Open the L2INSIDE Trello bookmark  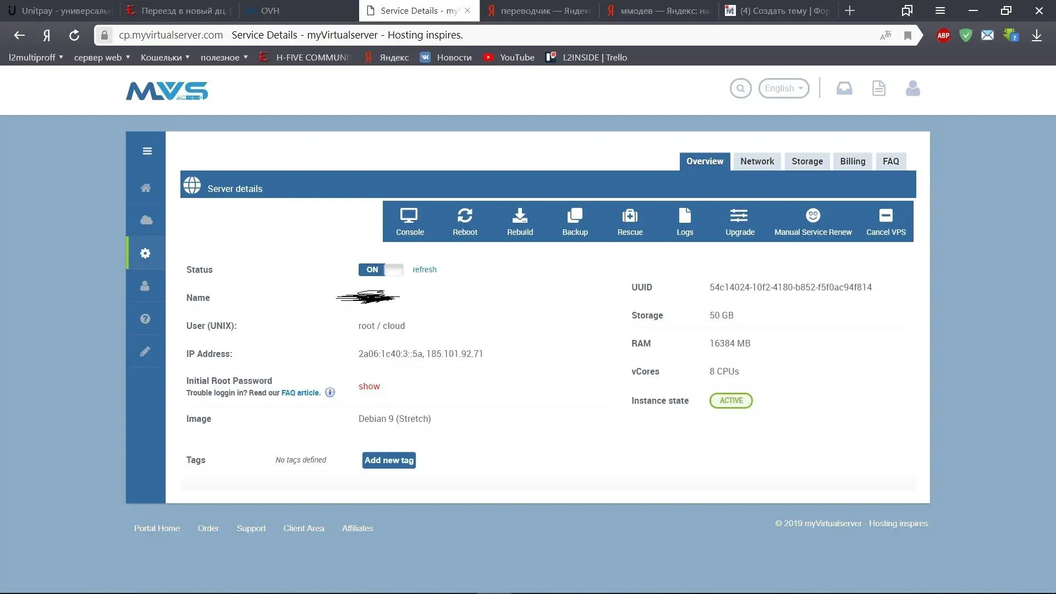click(x=586, y=57)
